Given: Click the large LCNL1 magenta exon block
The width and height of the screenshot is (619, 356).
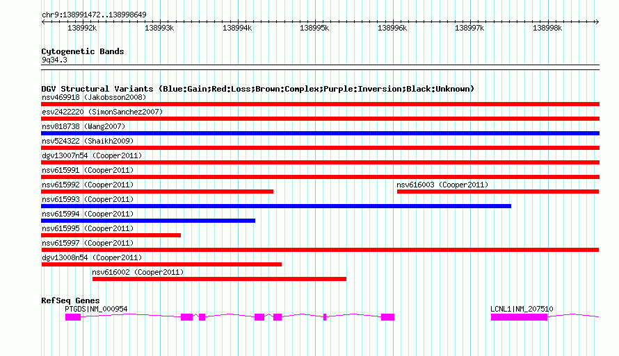Looking at the screenshot, I should (519, 317).
